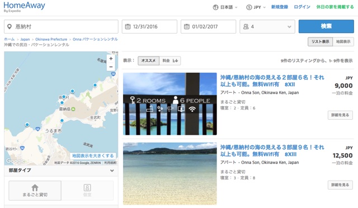
Task: Click 新規登録 sign up link
Action: pos(280,7)
